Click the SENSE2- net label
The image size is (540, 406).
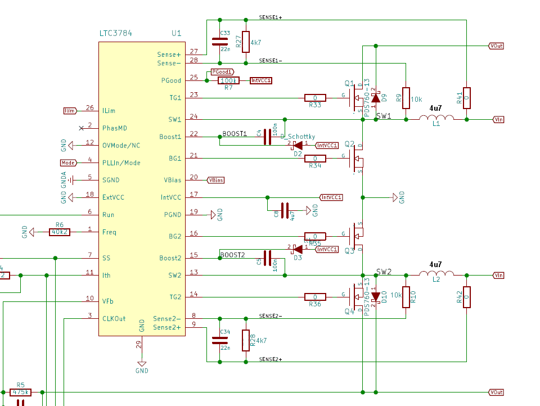coord(271,316)
